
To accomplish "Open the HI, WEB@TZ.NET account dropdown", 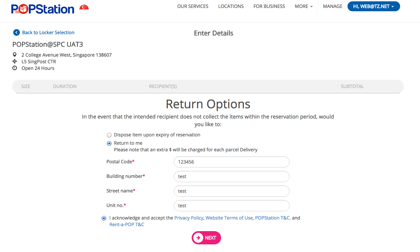I will [374, 6].
